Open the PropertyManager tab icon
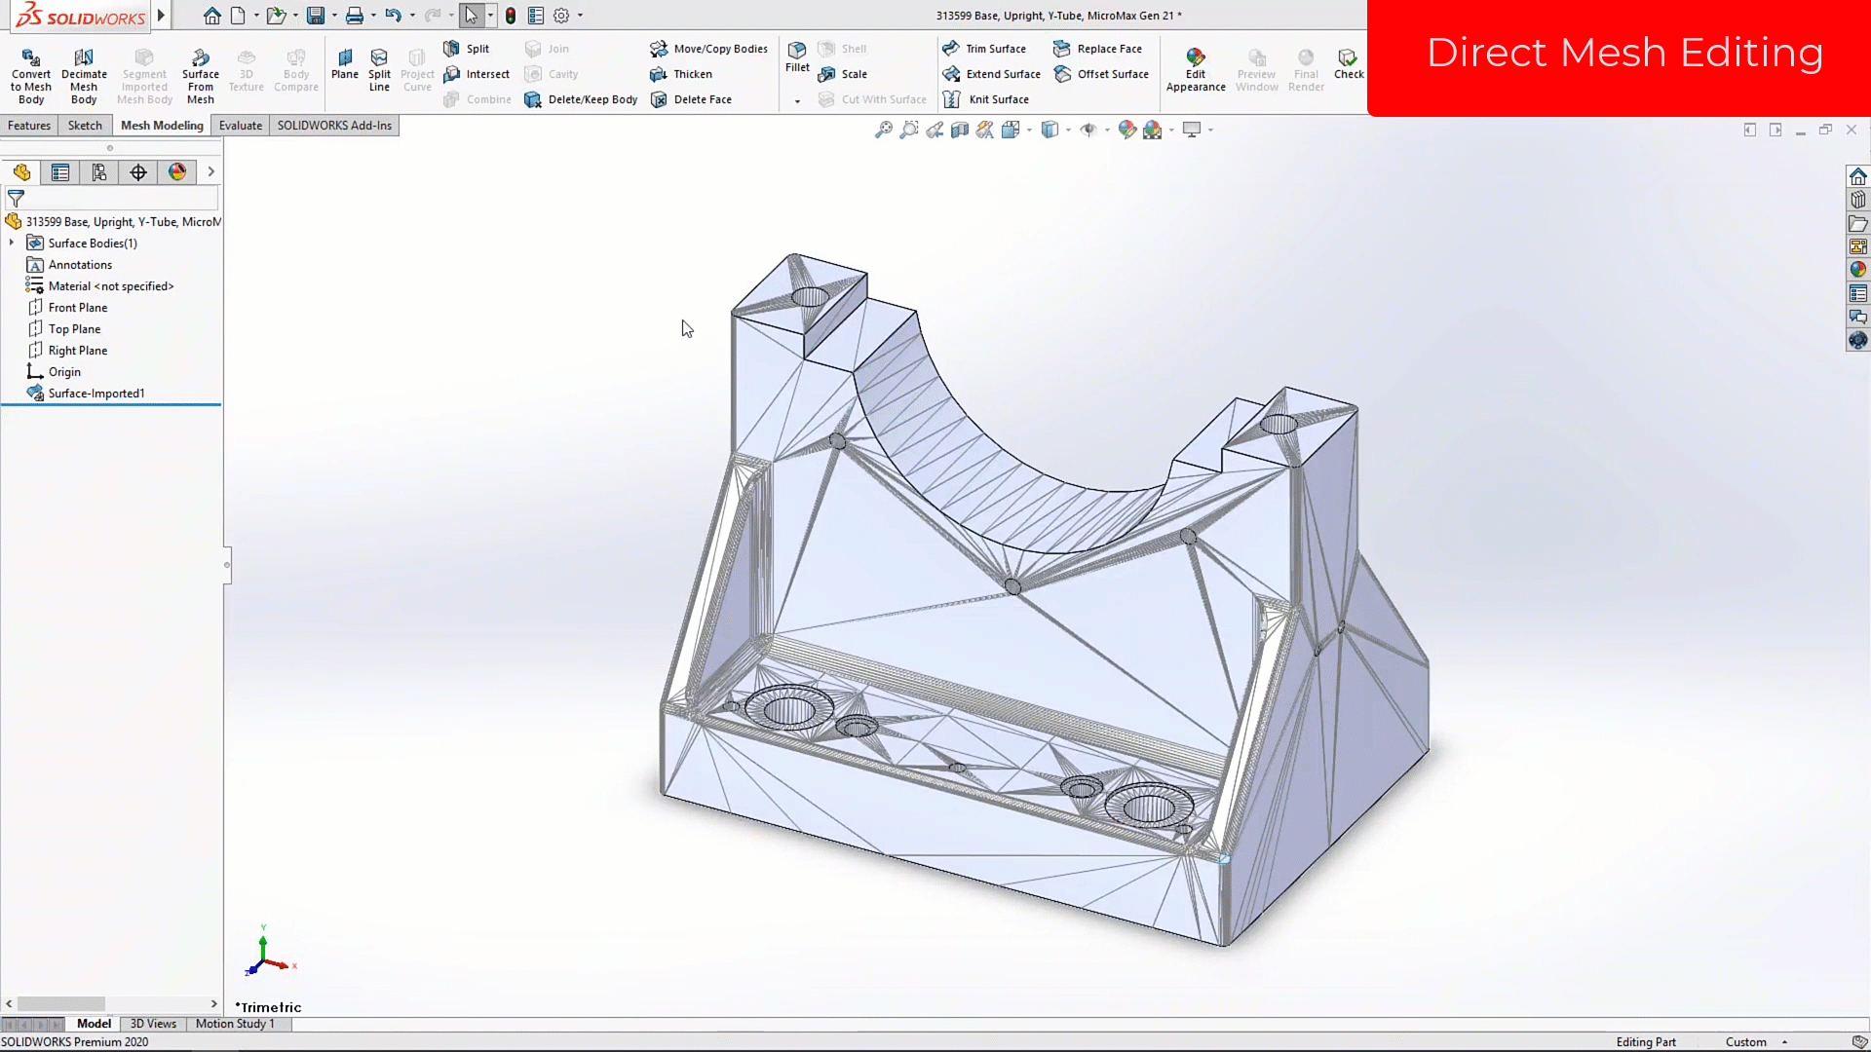The image size is (1871, 1052). (60, 172)
